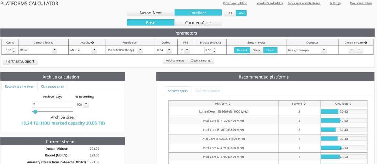Click Download offline link
Viewport: 377px width, 164px height.
coord(235,3)
